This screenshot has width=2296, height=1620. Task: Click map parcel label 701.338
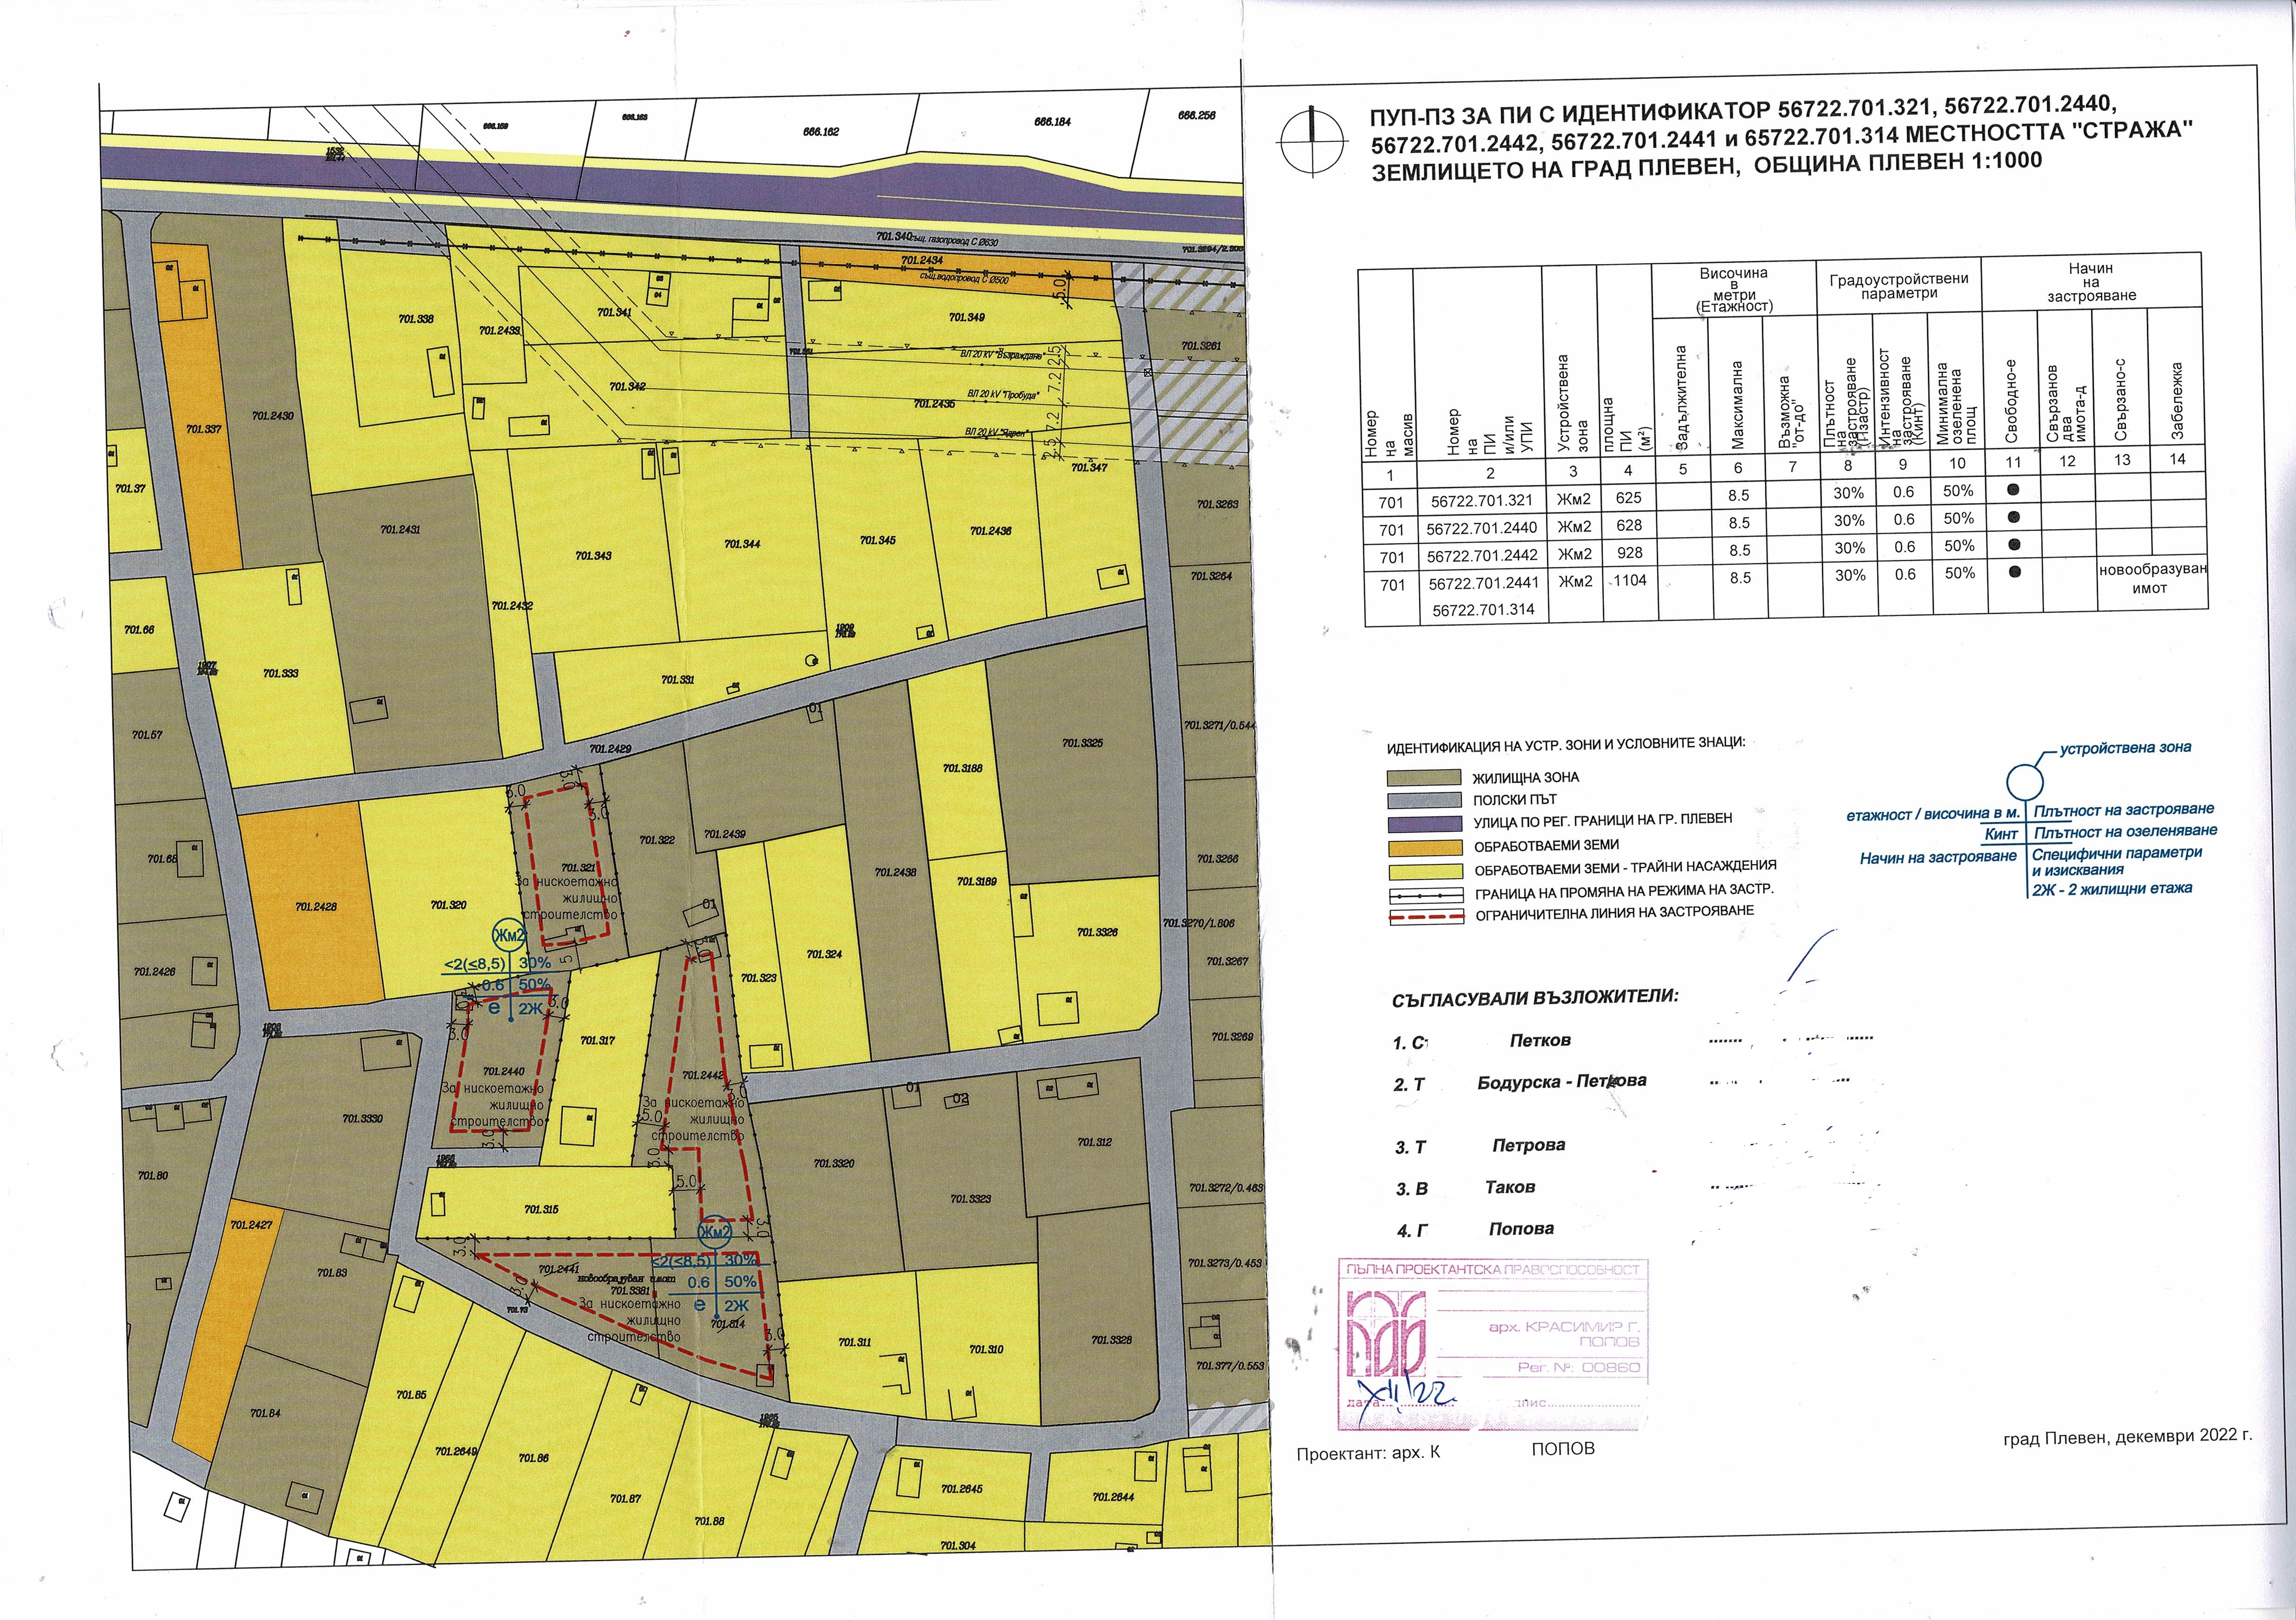click(x=416, y=319)
